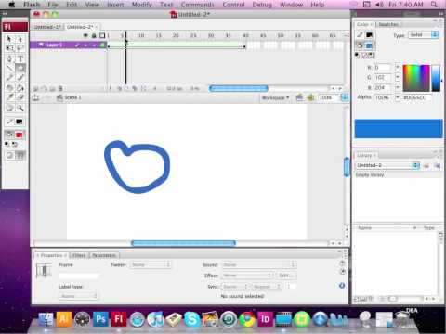Screen dimensions: 446x334
Task: Select the Free Transform tool
Action: [9, 48]
